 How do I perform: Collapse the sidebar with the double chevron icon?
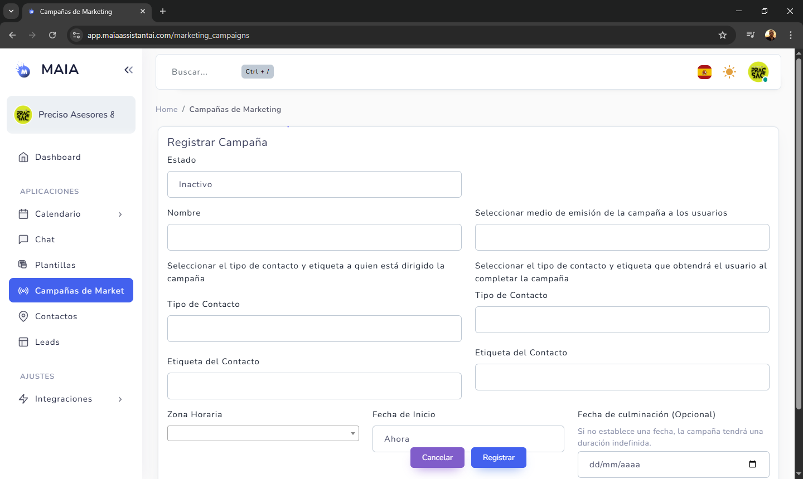click(x=129, y=70)
